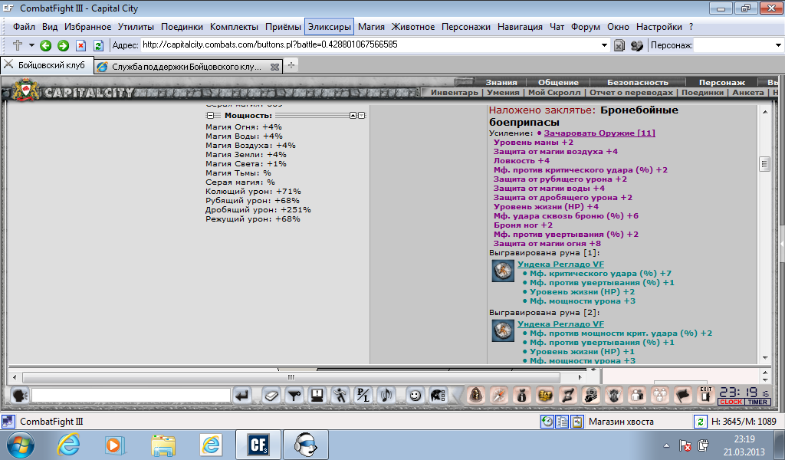Open the smiley emoticons icon

[415, 396]
